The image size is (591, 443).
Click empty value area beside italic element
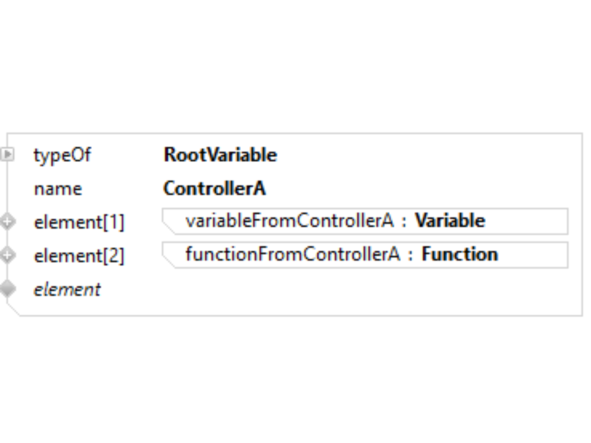pos(363,289)
